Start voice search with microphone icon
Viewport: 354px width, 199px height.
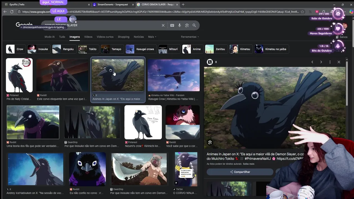click(179, 25)
